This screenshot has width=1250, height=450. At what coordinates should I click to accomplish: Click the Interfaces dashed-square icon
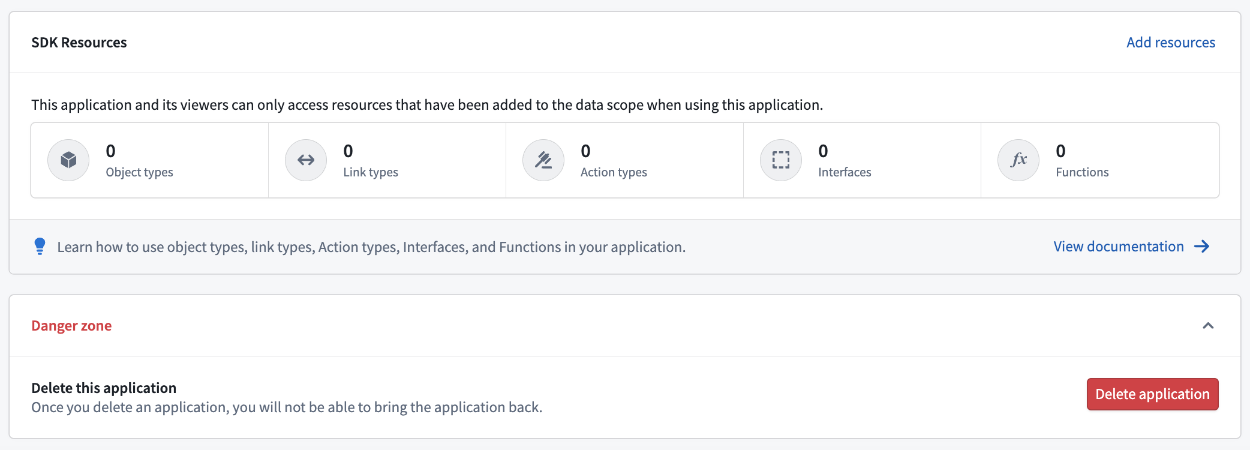pos(781,160)
